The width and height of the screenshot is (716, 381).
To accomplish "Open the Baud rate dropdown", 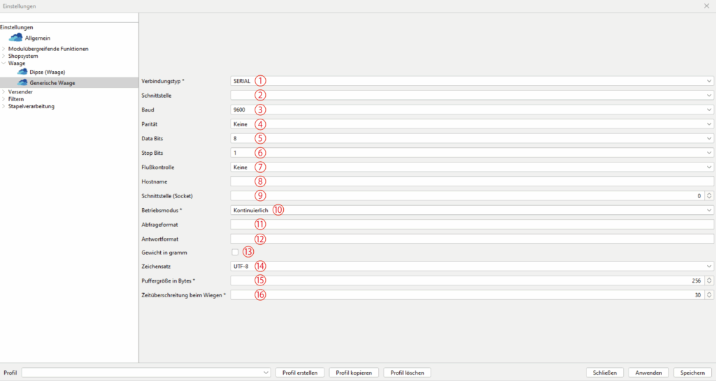I will 472,110.
